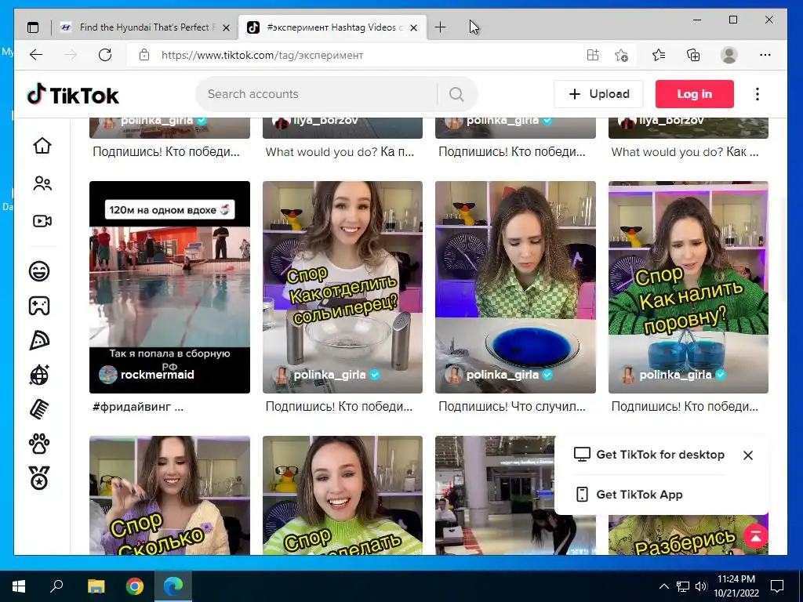Select the Animals paw print category icon

39,444
